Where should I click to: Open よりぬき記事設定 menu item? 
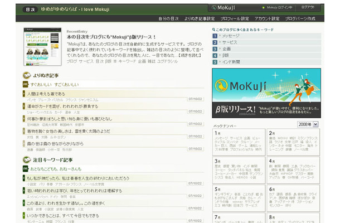[x=200, y=18]
